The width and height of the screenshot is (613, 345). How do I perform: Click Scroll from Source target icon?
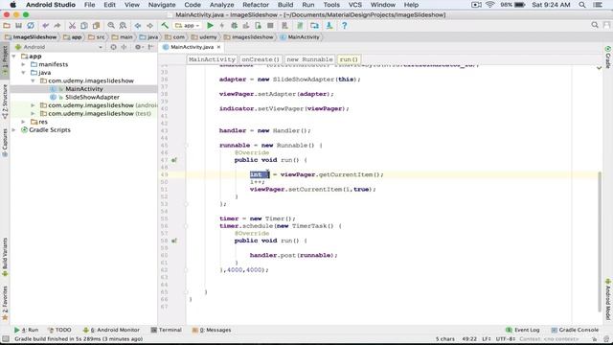(113, 47)
